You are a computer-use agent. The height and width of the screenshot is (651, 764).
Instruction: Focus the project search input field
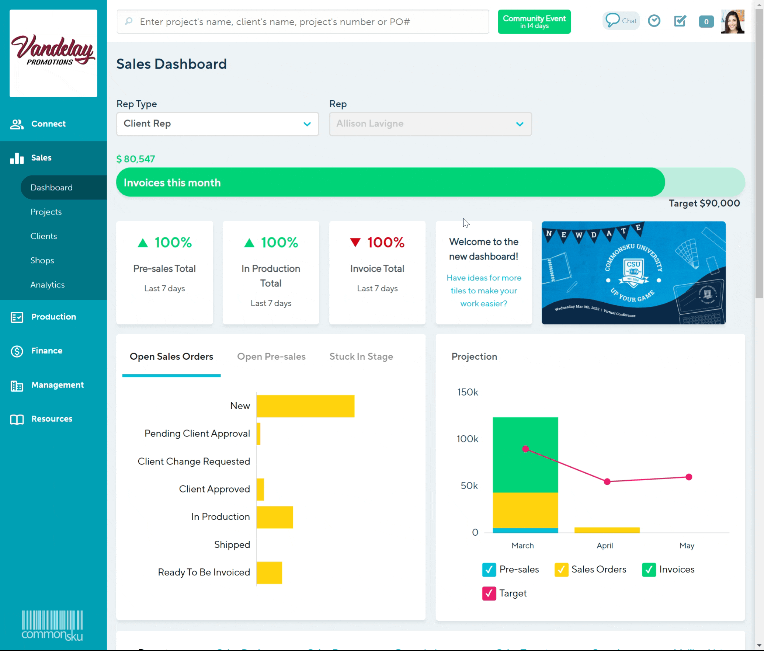[x=302, y=22]
